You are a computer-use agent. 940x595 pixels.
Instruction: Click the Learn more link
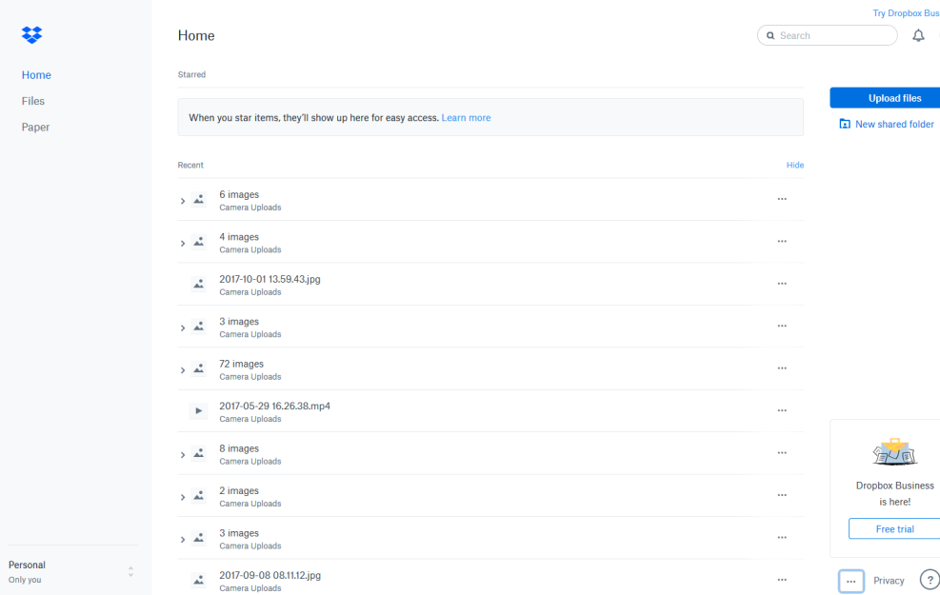[466, 118]
